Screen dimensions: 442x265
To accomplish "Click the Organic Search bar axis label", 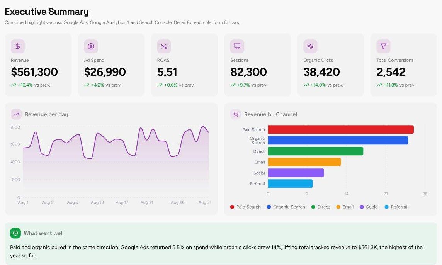I will tap(257, 140).
